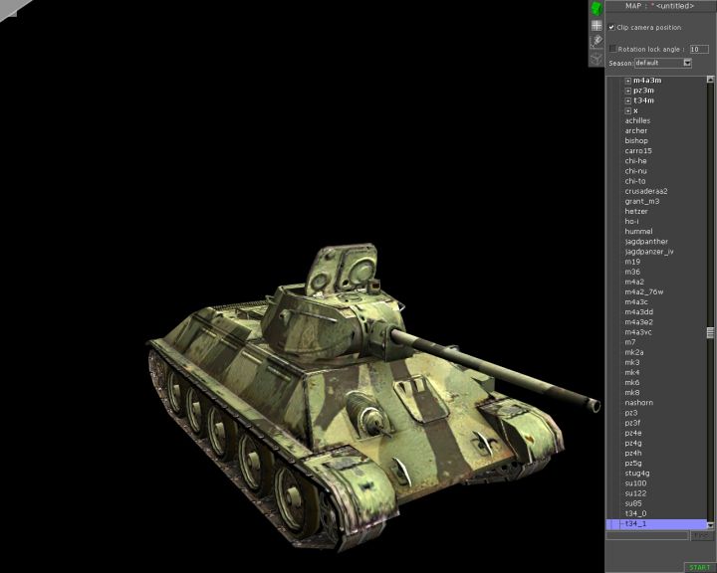Toggle Clip camera position checkbox

(611, 27)
